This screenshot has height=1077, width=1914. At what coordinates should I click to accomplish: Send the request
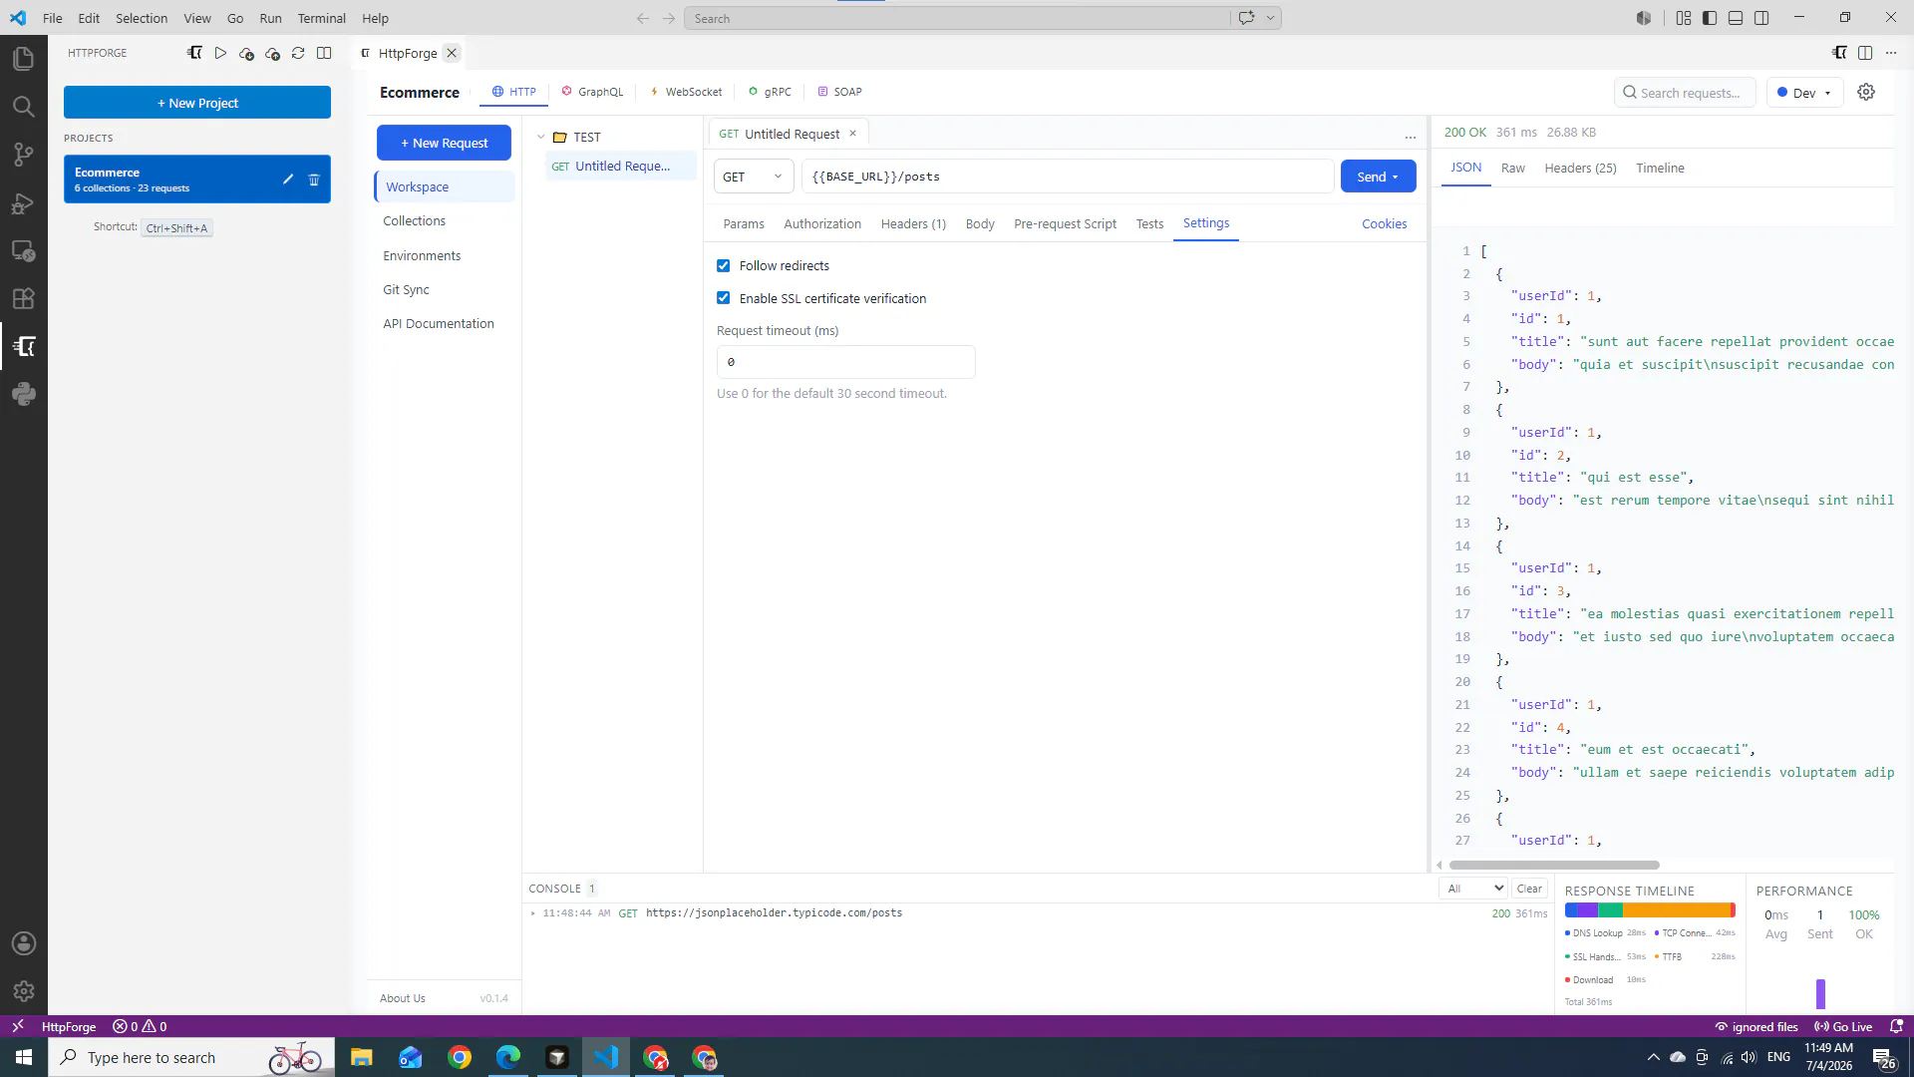(x=1379, y=177)
